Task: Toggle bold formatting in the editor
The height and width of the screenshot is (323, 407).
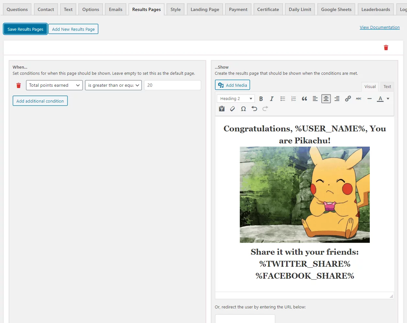Action: pyautogui.click(x=261, y=98)
